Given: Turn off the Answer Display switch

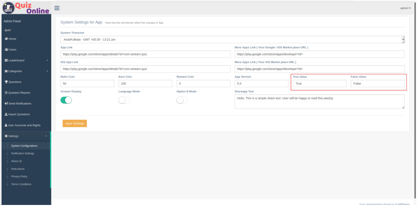Looking at the screenshot, I should [66, 100].
